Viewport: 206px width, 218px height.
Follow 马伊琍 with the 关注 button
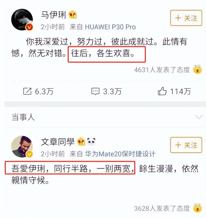(x=186, y=18)
